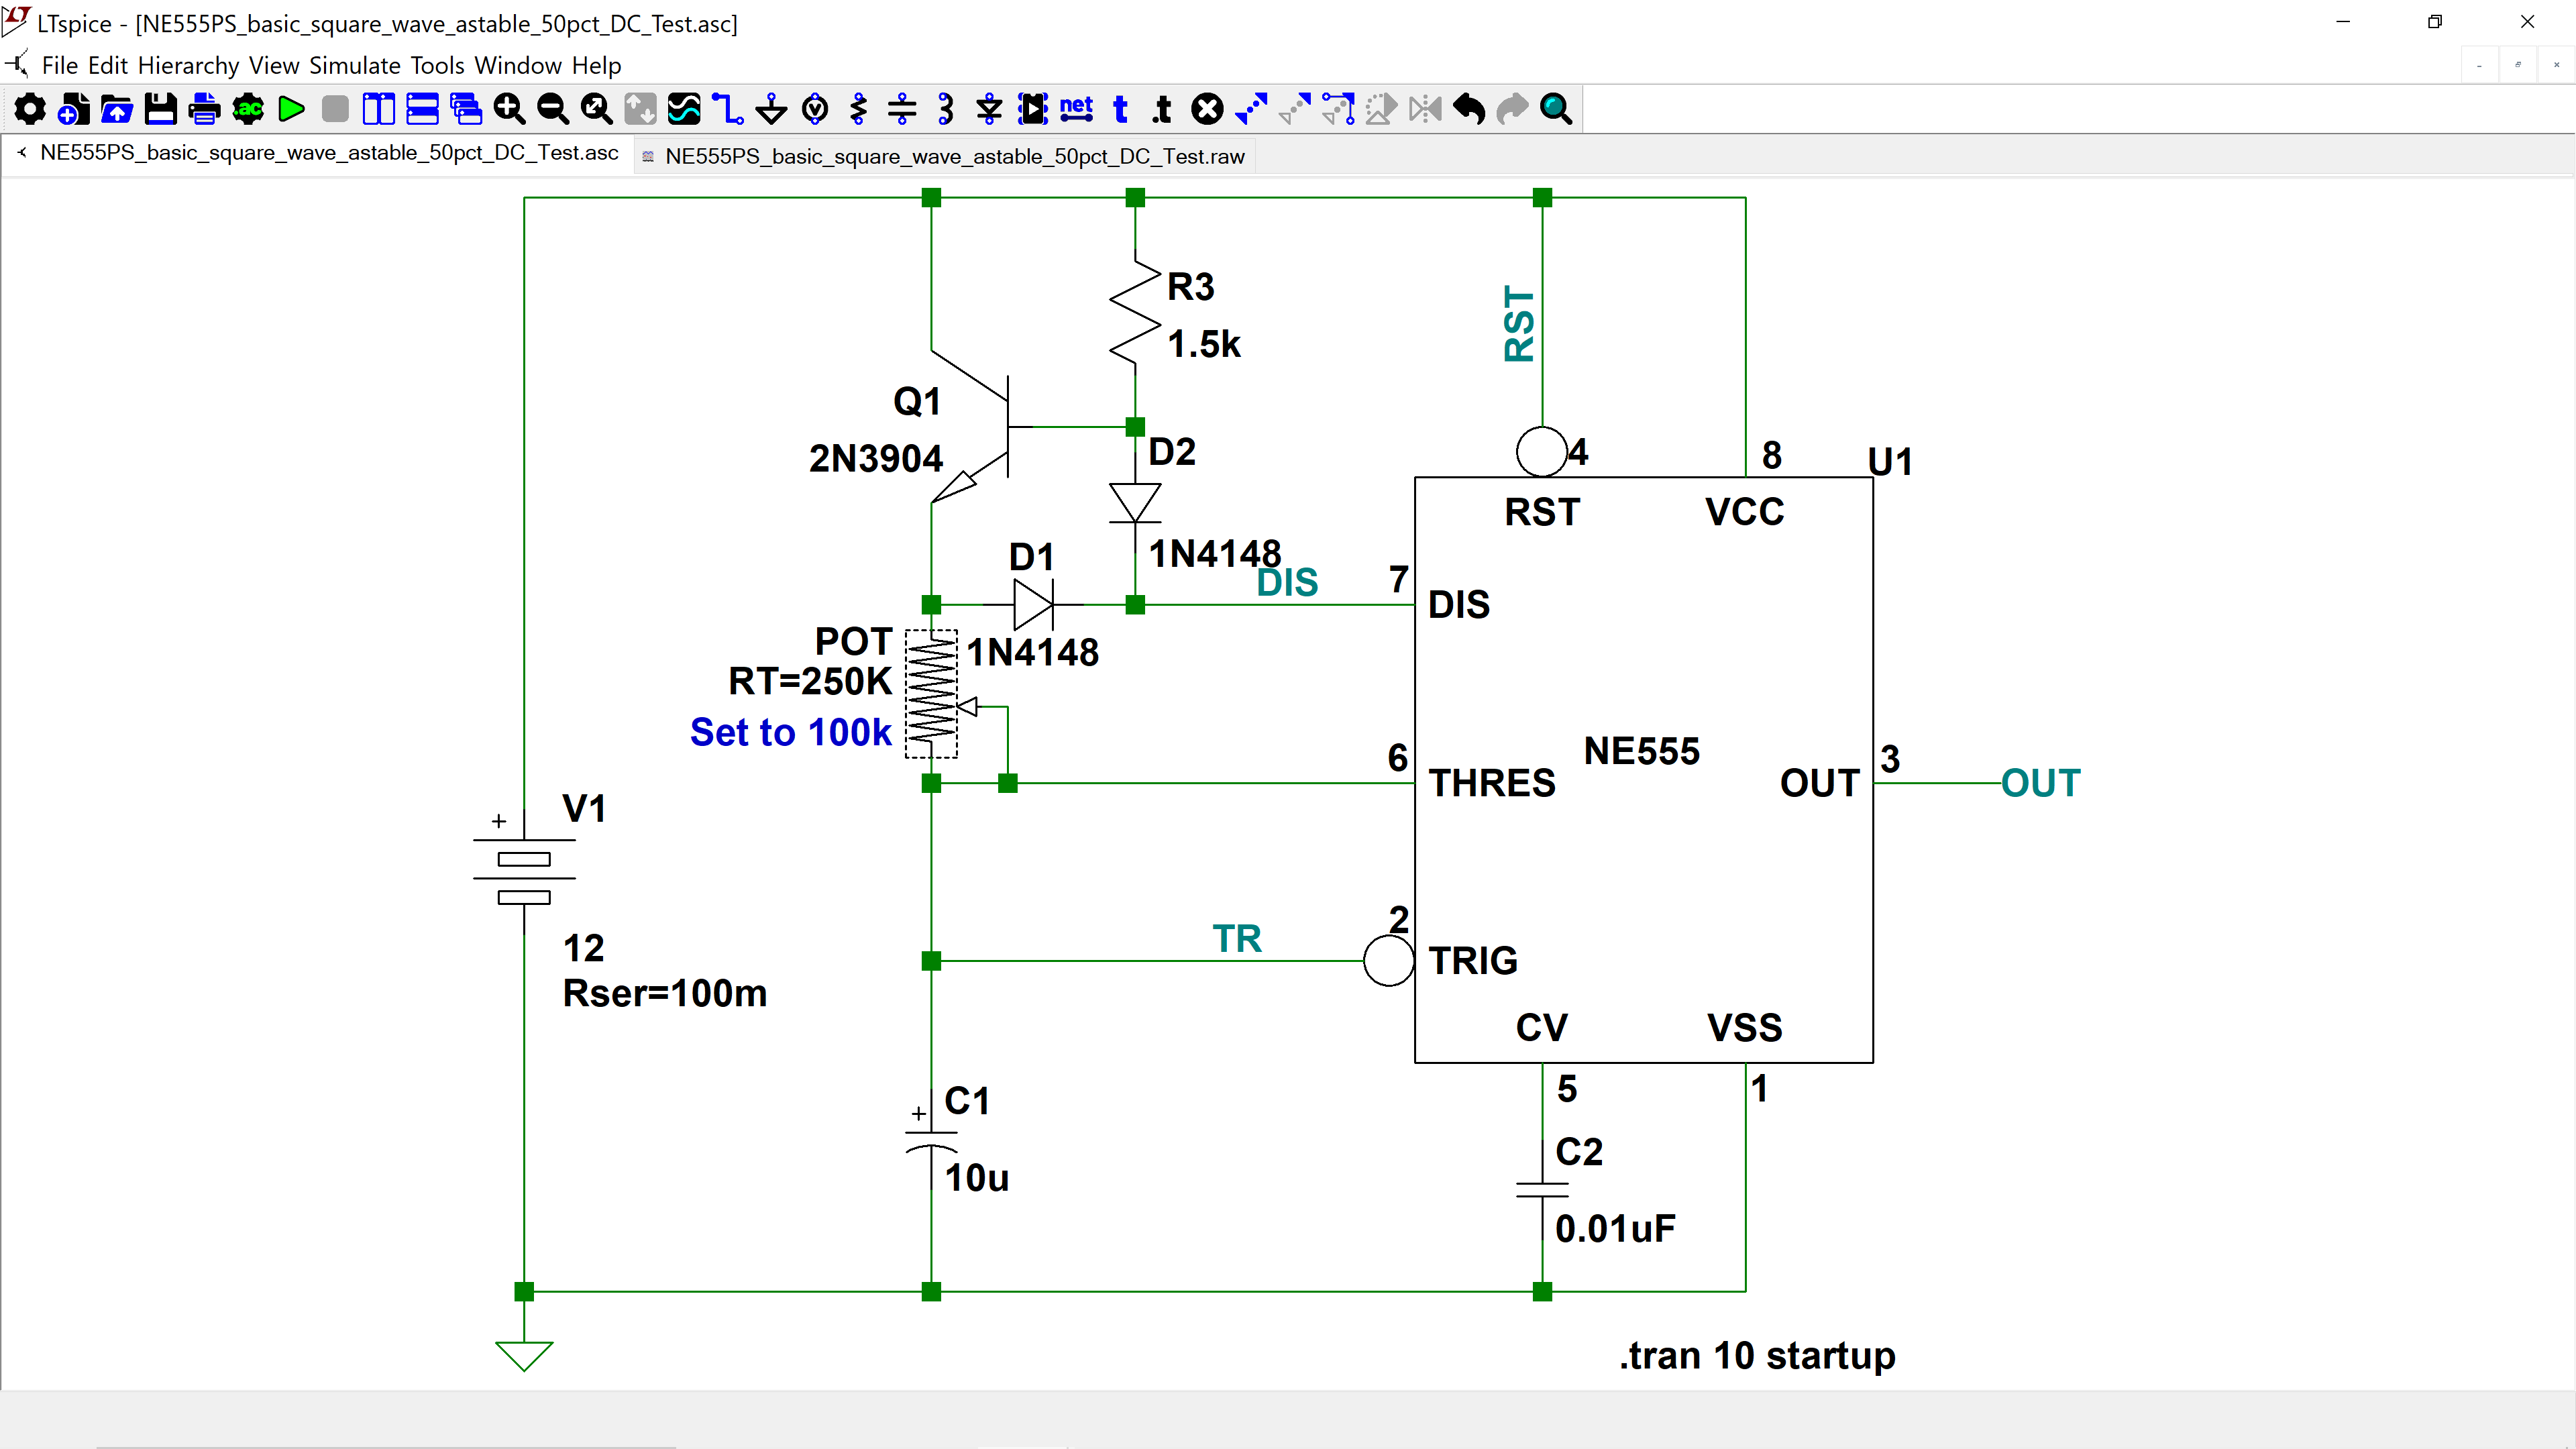Open the Help menu
The height and width of the screenshot is (1449, 2576).
point(597,66)
